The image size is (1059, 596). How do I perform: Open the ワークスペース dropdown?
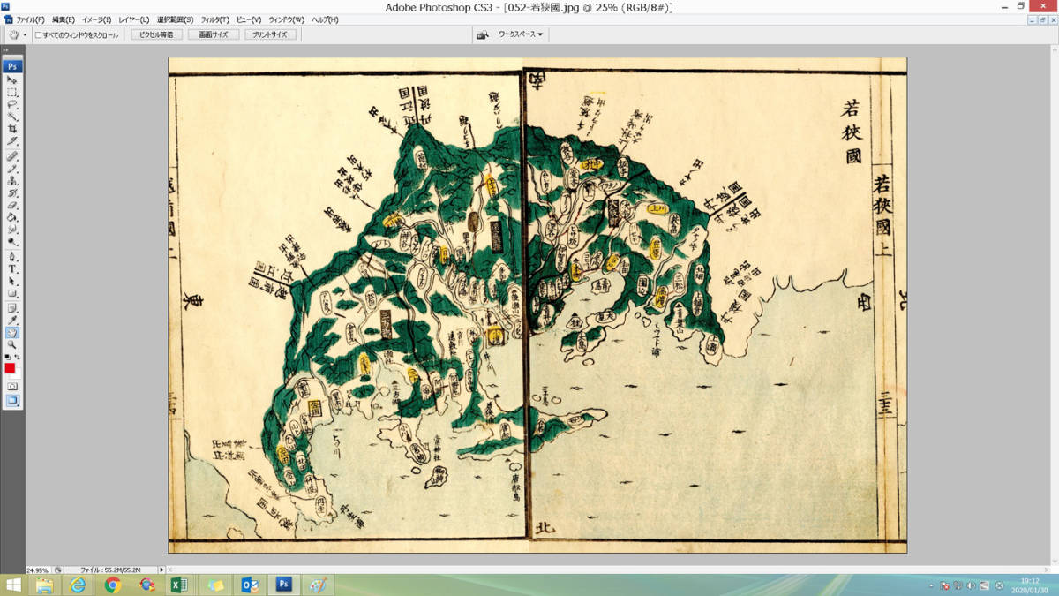[x=521, y=34]
